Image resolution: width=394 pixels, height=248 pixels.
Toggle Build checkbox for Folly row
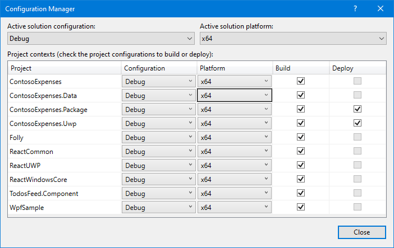coord(301,137)
